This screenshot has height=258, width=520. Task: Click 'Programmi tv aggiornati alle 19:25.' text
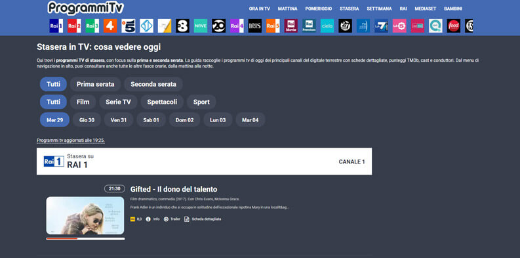click(x=71, y=140)
